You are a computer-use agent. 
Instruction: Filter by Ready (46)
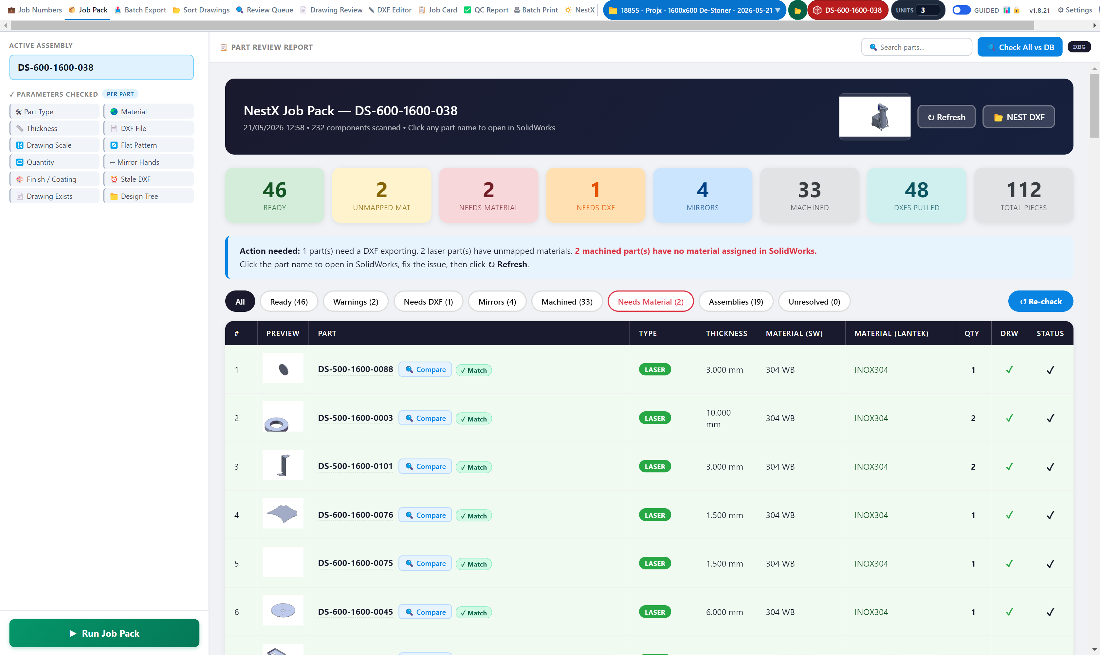pos(289,301)
